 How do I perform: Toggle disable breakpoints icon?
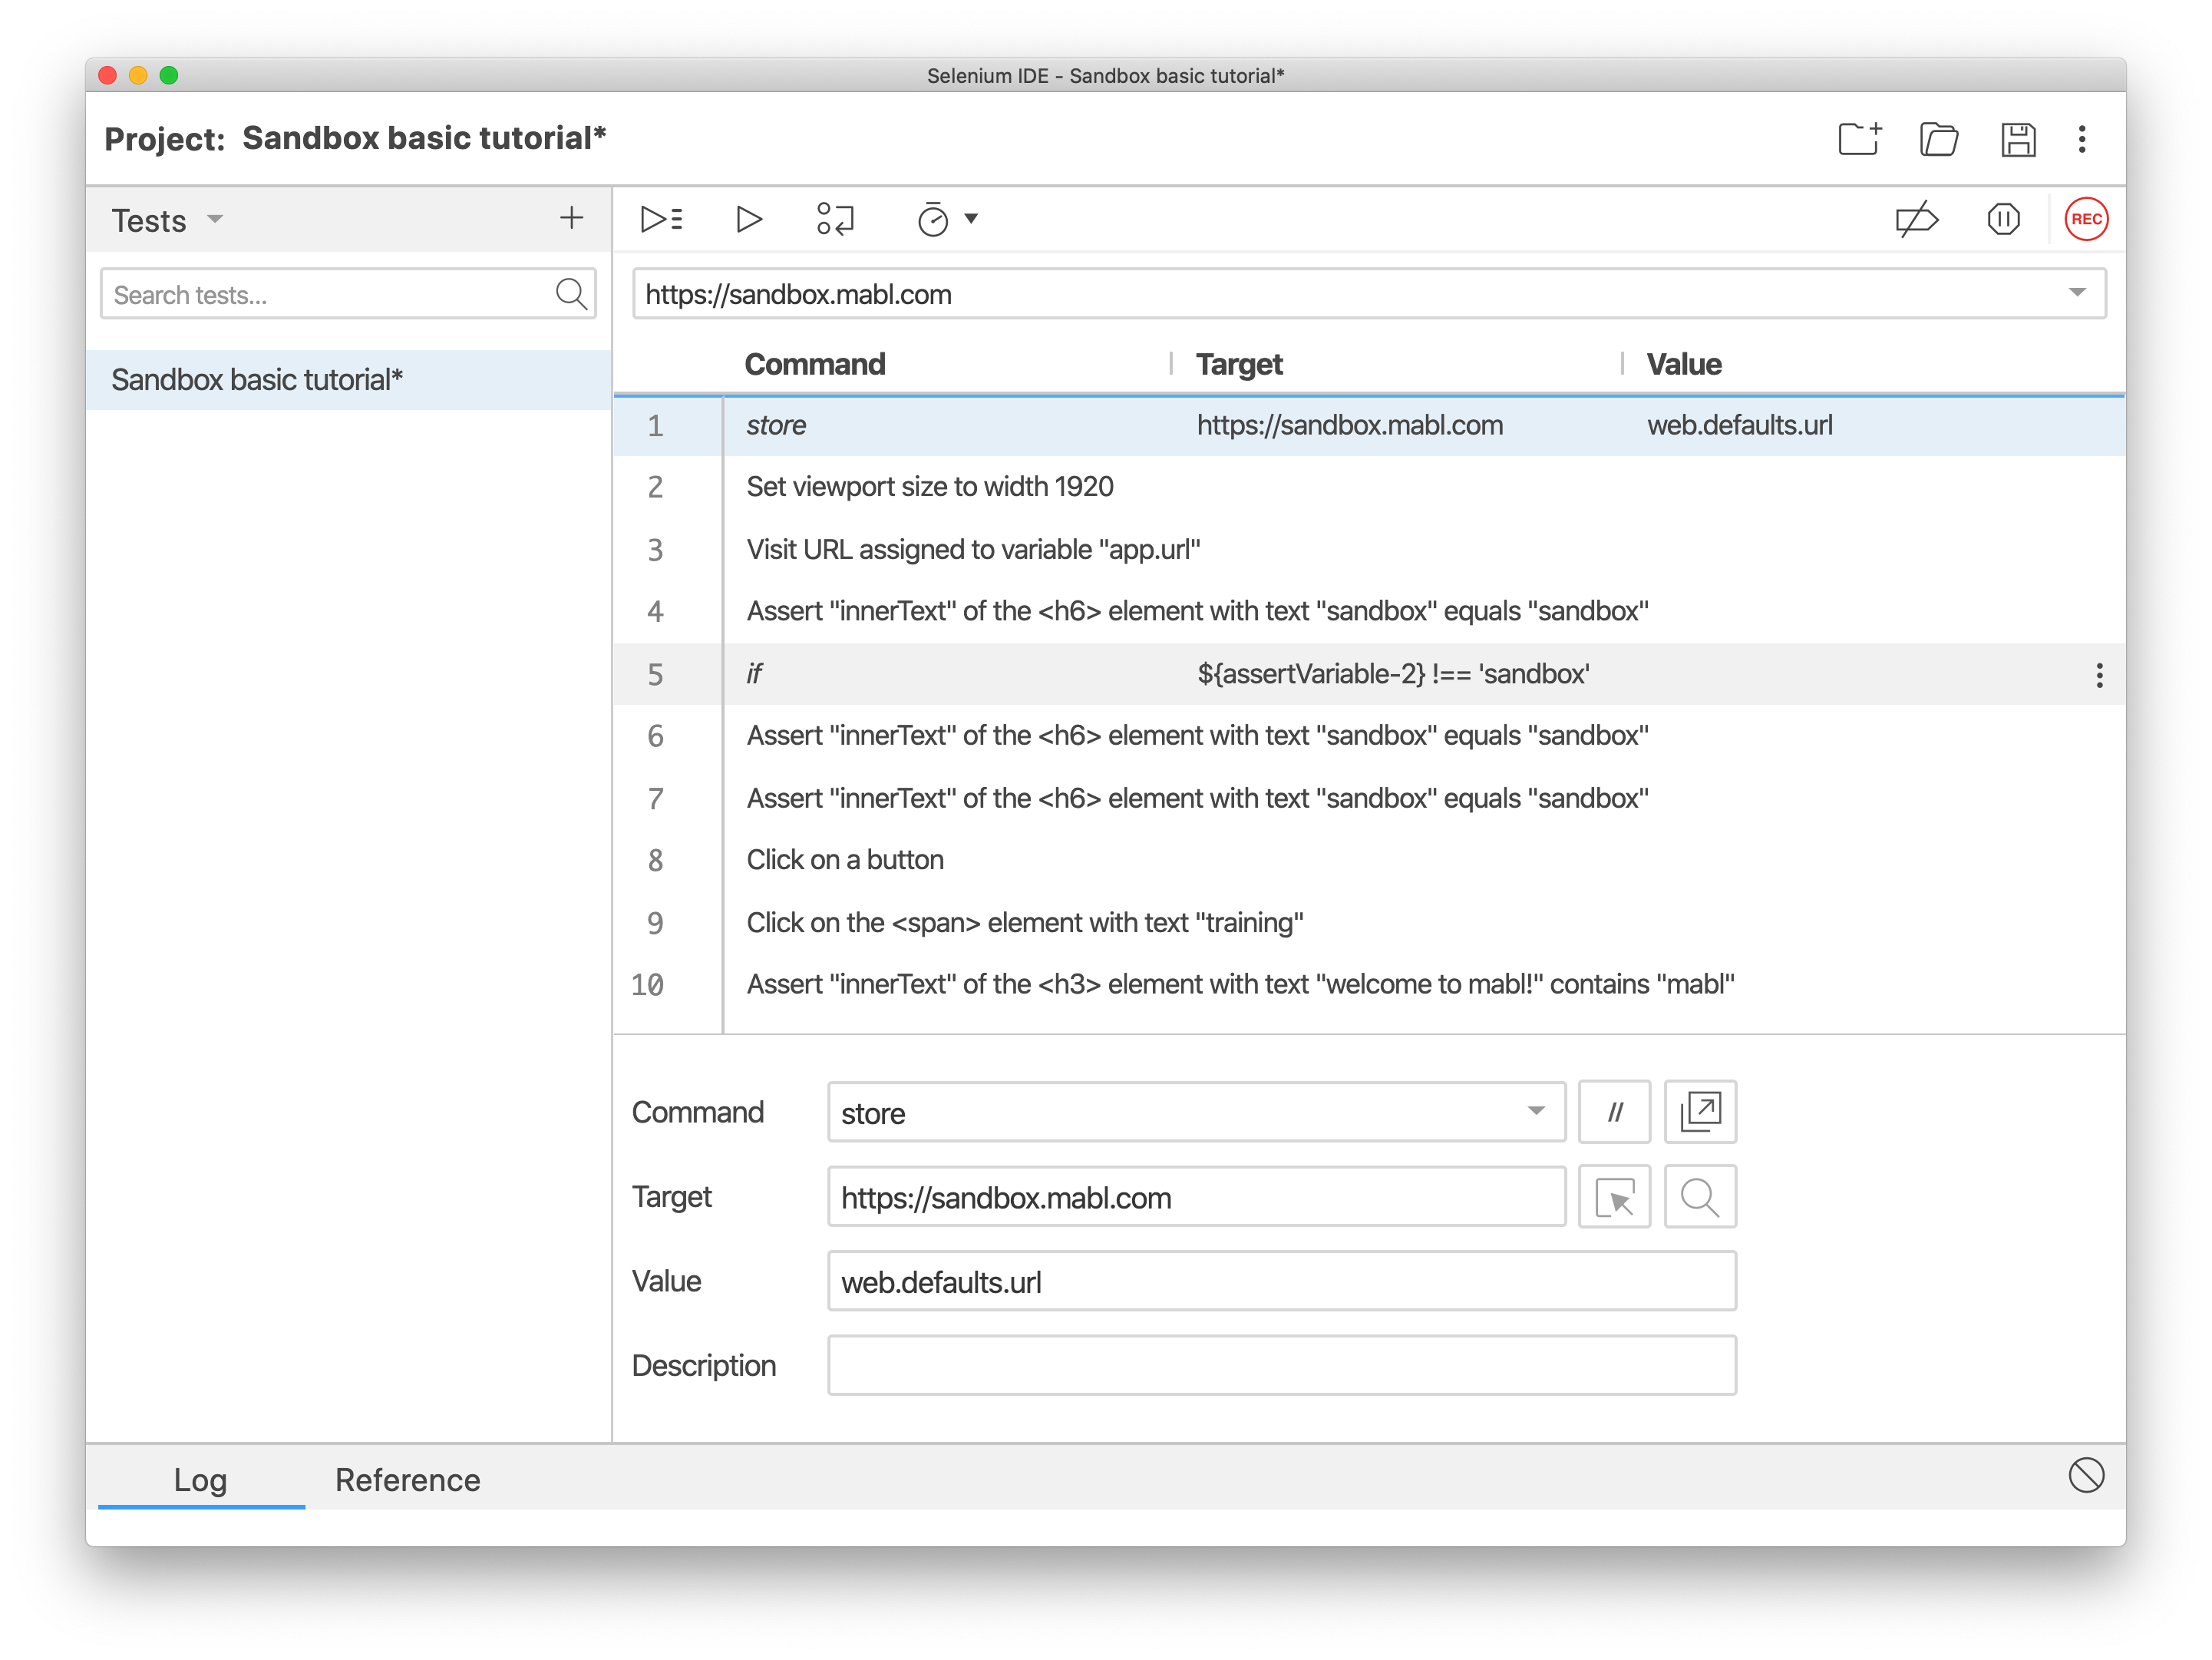pos(1916,218)
